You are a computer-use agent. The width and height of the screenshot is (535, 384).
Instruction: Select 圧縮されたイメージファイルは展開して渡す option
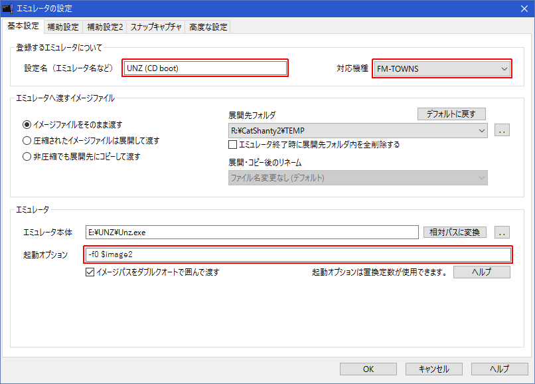point(27,140)
